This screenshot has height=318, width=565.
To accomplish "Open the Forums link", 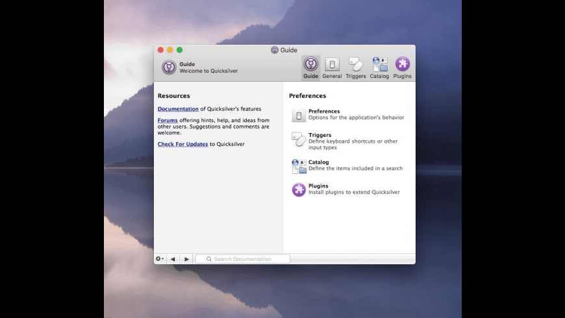I will [x=168, y=120].
